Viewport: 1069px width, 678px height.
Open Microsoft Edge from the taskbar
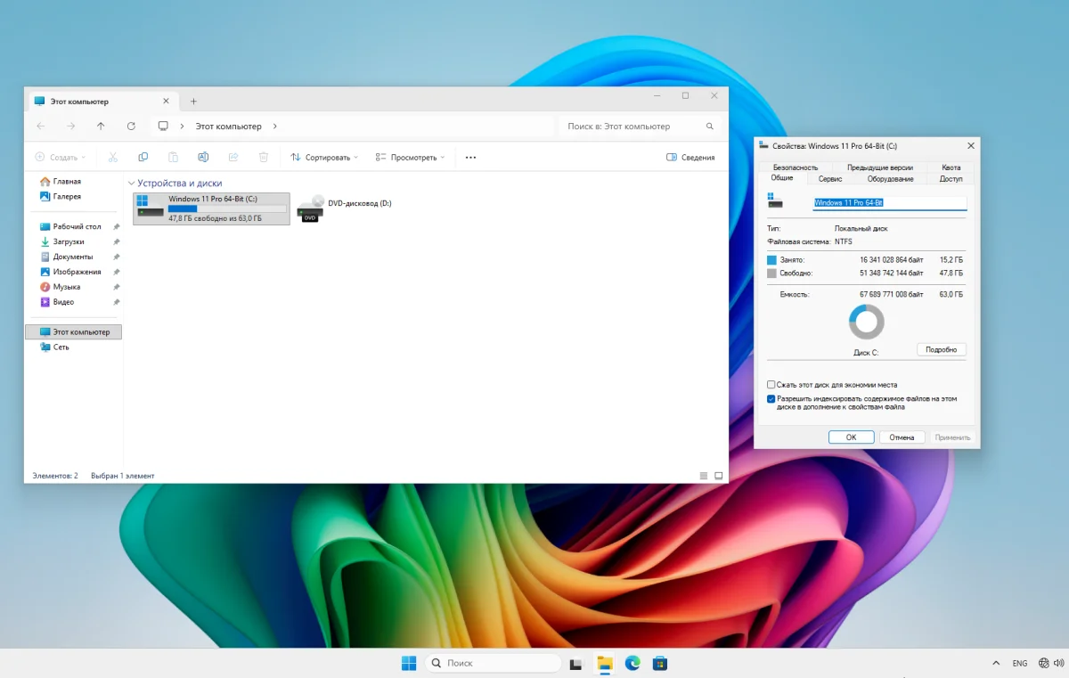pos(632,663)
